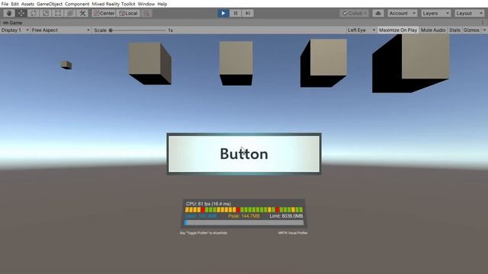Click the grid snapping icon
Viewport: 488px width, 274px height.
(147, 14)
